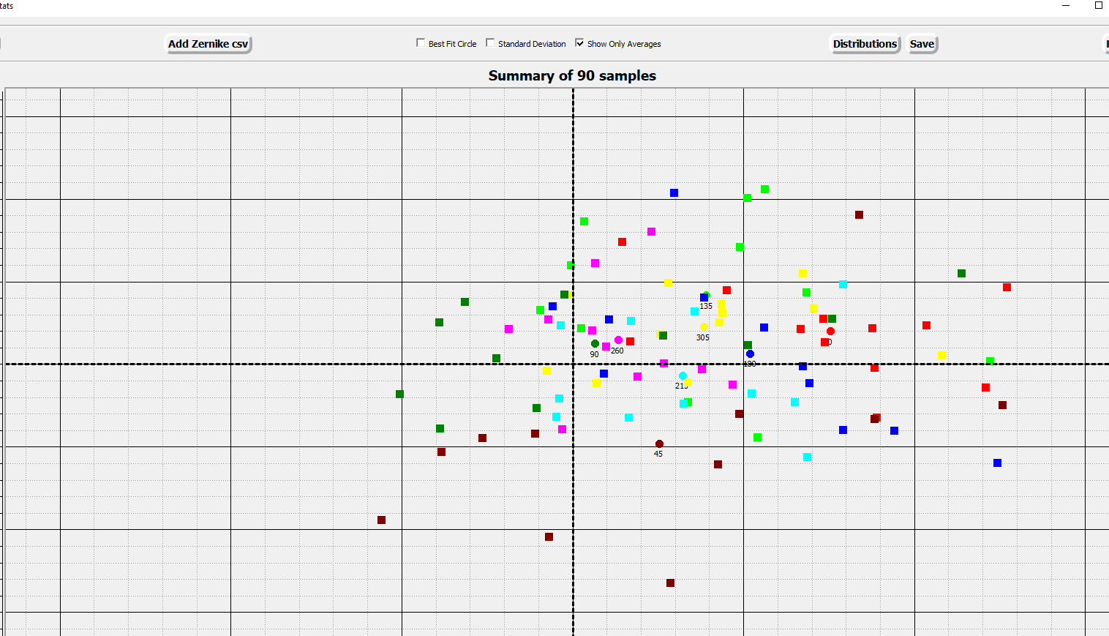Uncheck the Show Only Averages checkbox
The image size is (1109, 636).
[x=580, y=43]
